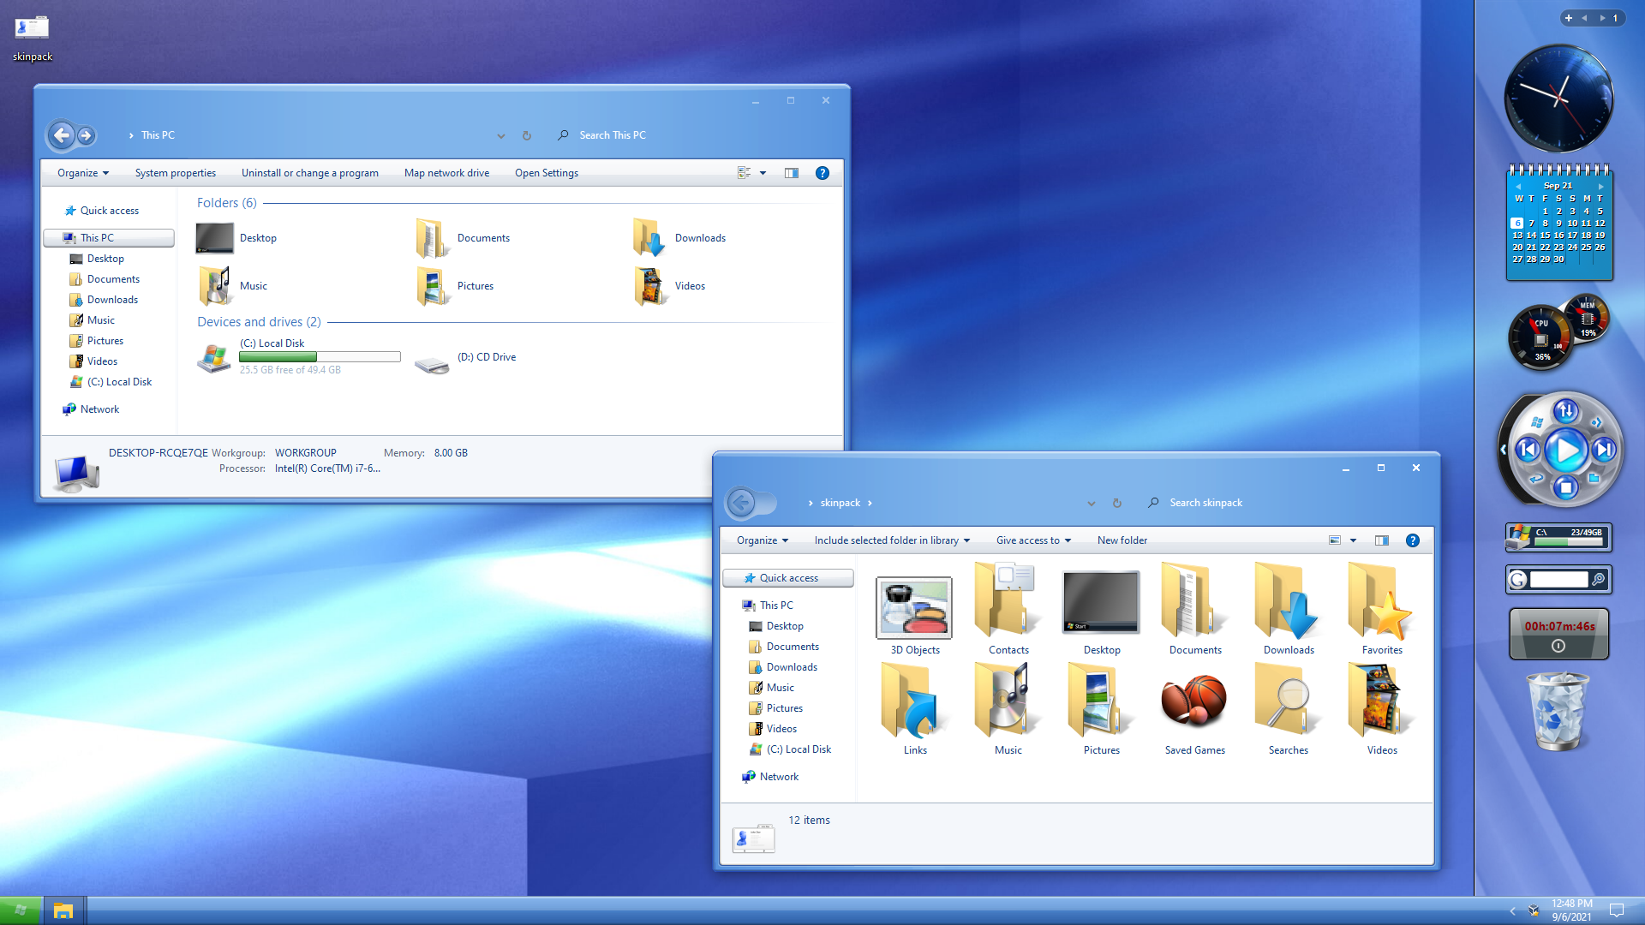The image size is (1645, 925).
Task: Open the Recycle Bin gadget
Action: [x=1558, y=711]
